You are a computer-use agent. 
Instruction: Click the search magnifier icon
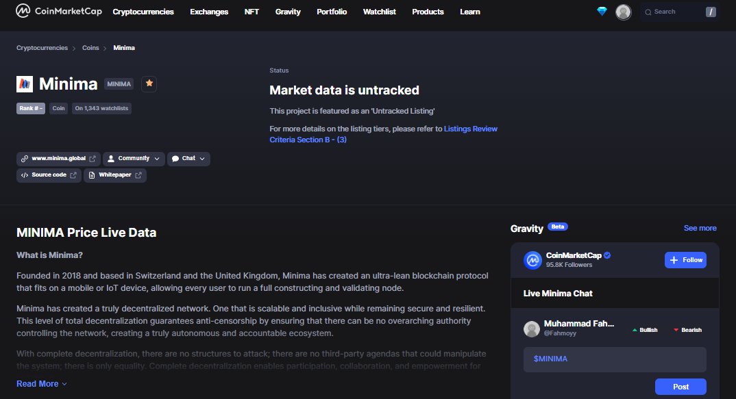(x=648, y=12)
